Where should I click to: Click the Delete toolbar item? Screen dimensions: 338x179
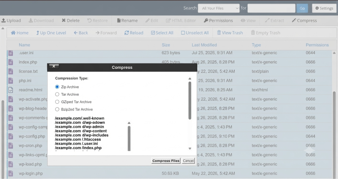71,20
